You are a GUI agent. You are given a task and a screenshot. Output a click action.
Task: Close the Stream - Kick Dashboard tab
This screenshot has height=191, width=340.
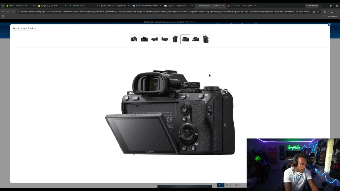34,6
